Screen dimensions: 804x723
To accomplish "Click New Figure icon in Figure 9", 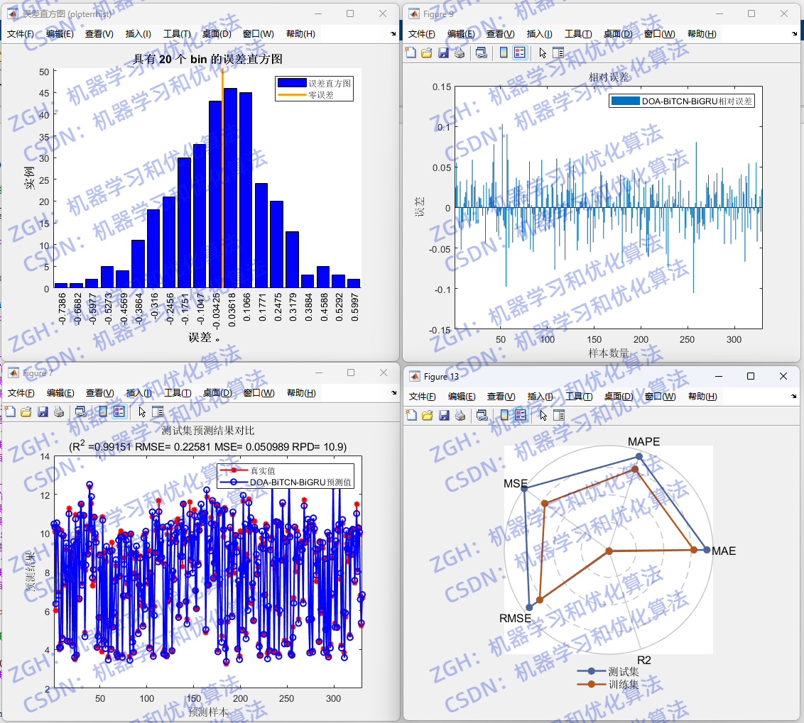I will 411,53.
